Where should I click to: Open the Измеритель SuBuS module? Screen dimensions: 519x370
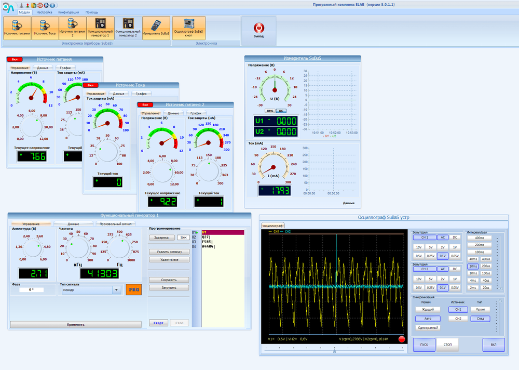[x=156, y=28]
